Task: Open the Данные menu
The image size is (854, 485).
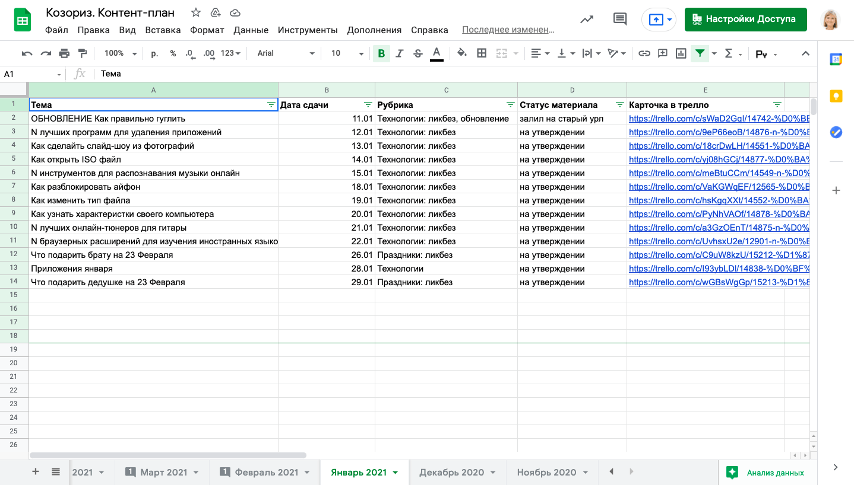Action: pyautogui.click(x=251, y=30)
